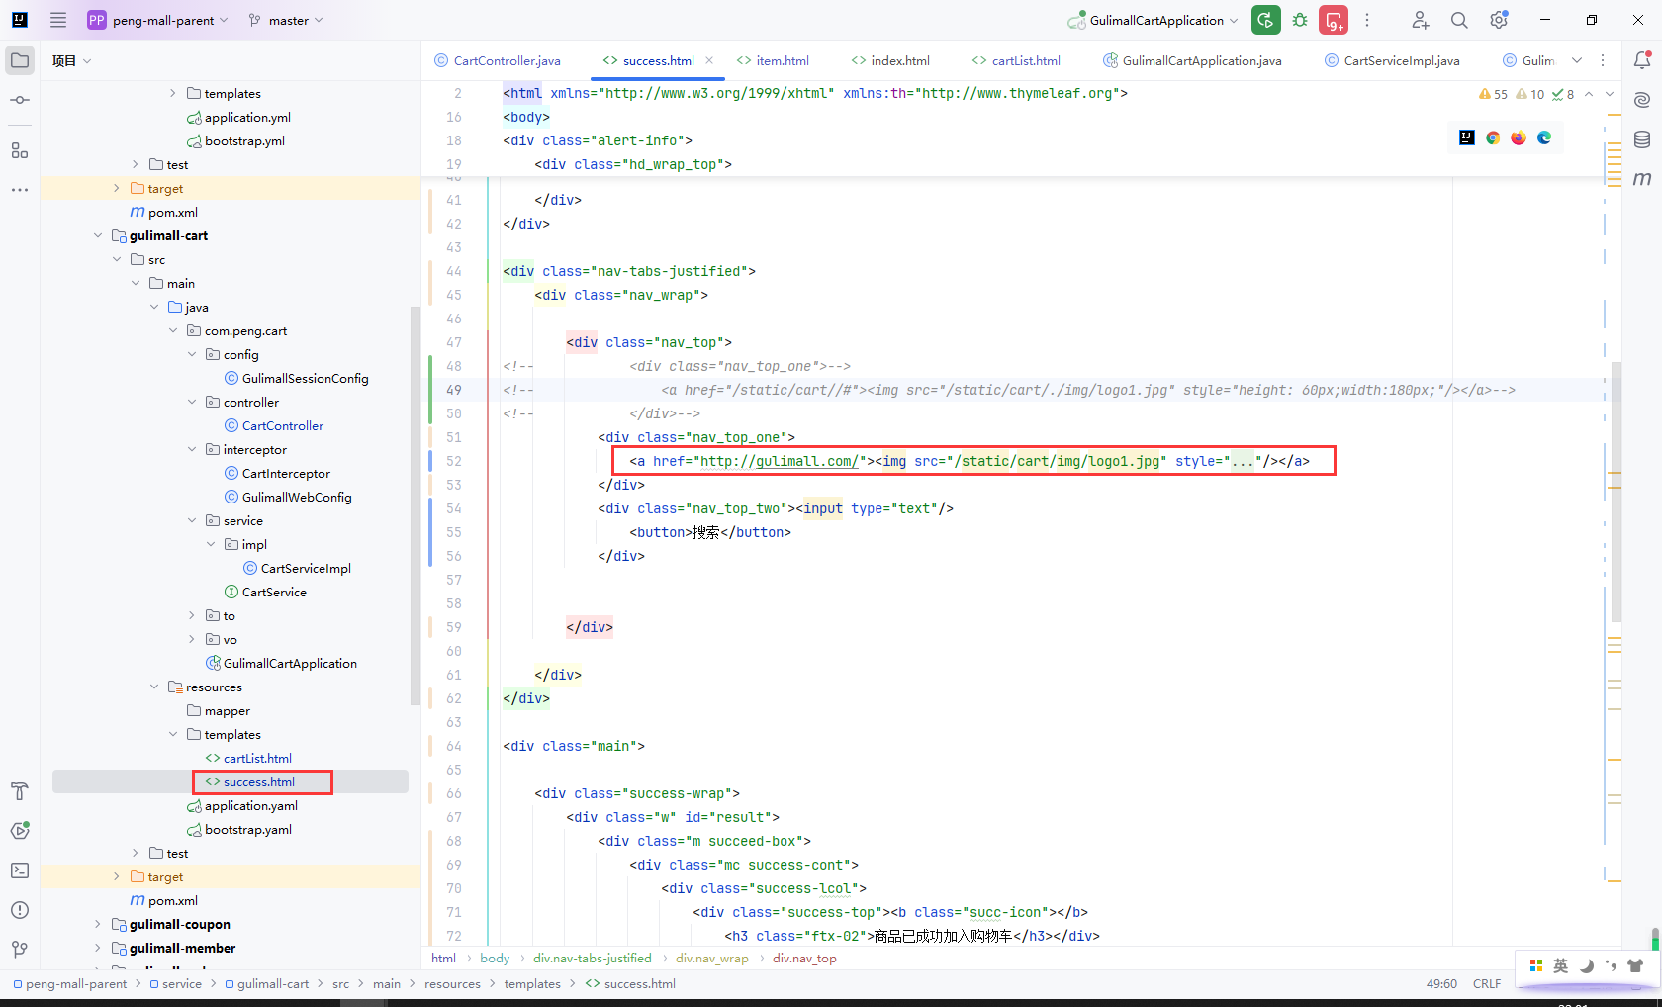The height and width of the screenshot is (1007, 1662).
Task: Open the AI Assistant swirl icon
Action: coord(1642,100)
